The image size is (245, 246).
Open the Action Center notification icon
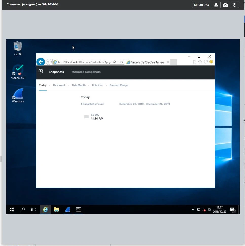(233, 210)
